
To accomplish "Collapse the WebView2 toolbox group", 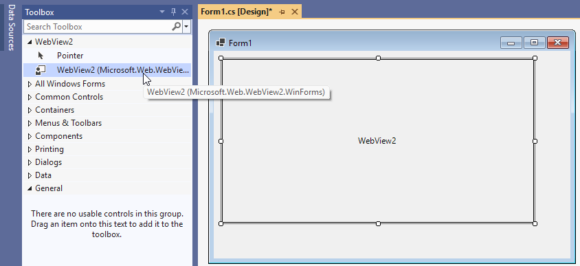I will 30,42.
